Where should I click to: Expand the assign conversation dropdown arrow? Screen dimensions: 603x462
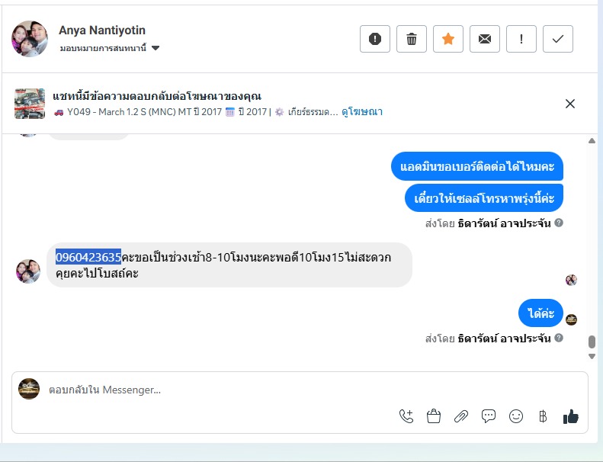pyautogui.click(x=156, y=48)
